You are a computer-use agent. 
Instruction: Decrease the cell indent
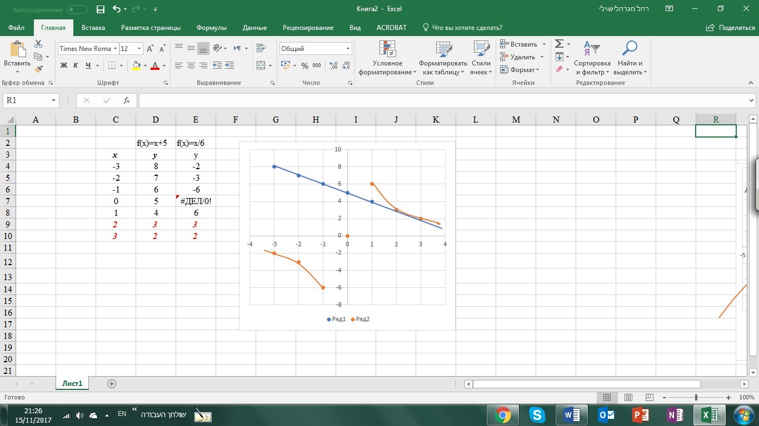point(217,65)
